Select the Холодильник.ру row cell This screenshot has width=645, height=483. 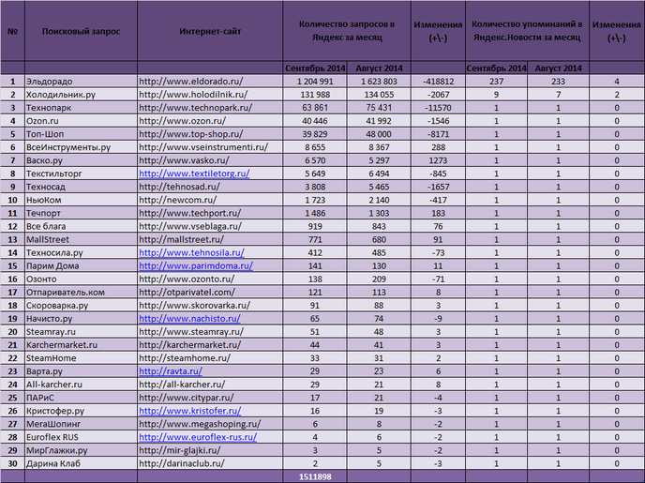(x=81, y=95)
